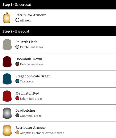116x138 pixels.
Task: Collapse the Step 2 - Basecoat header
Action: pos(58,31)
